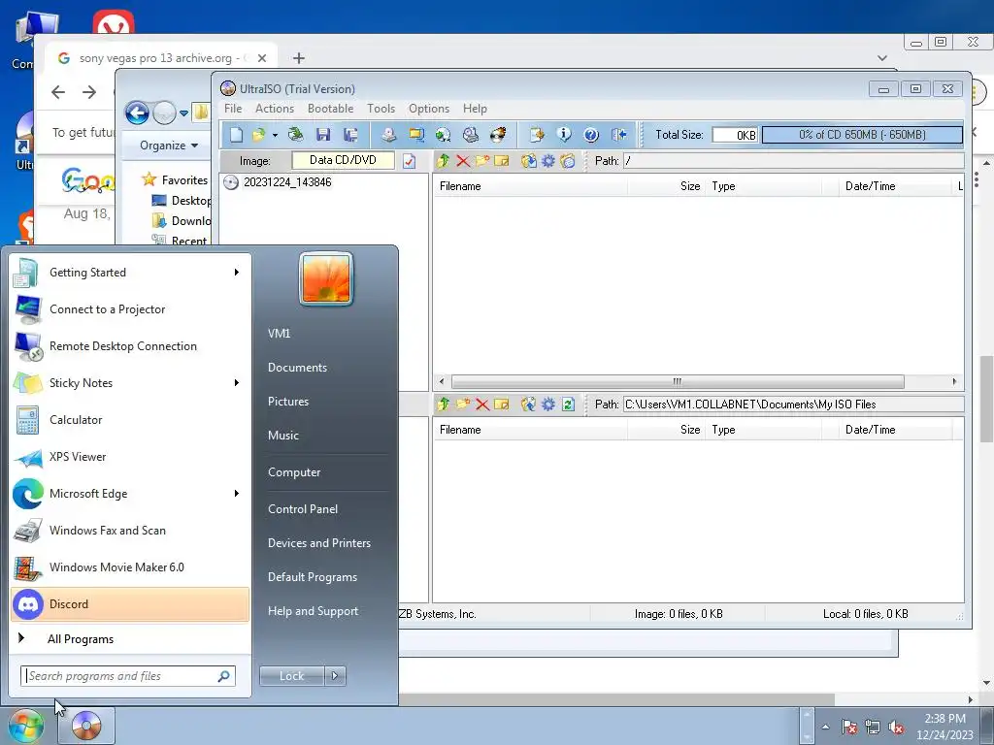
Task: Click the blue question mark Help icon
Action: coord(591,134)
